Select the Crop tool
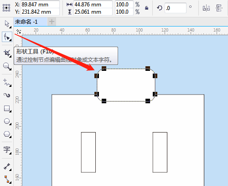This screenshot has height=186, width=228. (x=7, y=53)
